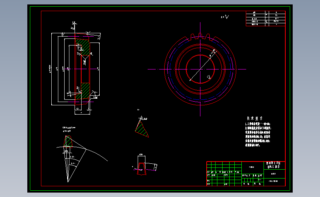Select the technical requirements paragraph below the heading
The image size is (320, 197).
pos(258,135)
